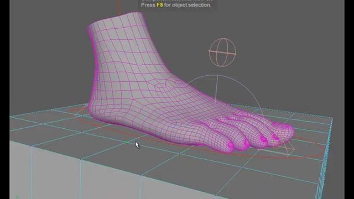This screenshot has height=199, width=354.
Task: Click the 'Press F8 for object selection' message
Action: (176, 5)
